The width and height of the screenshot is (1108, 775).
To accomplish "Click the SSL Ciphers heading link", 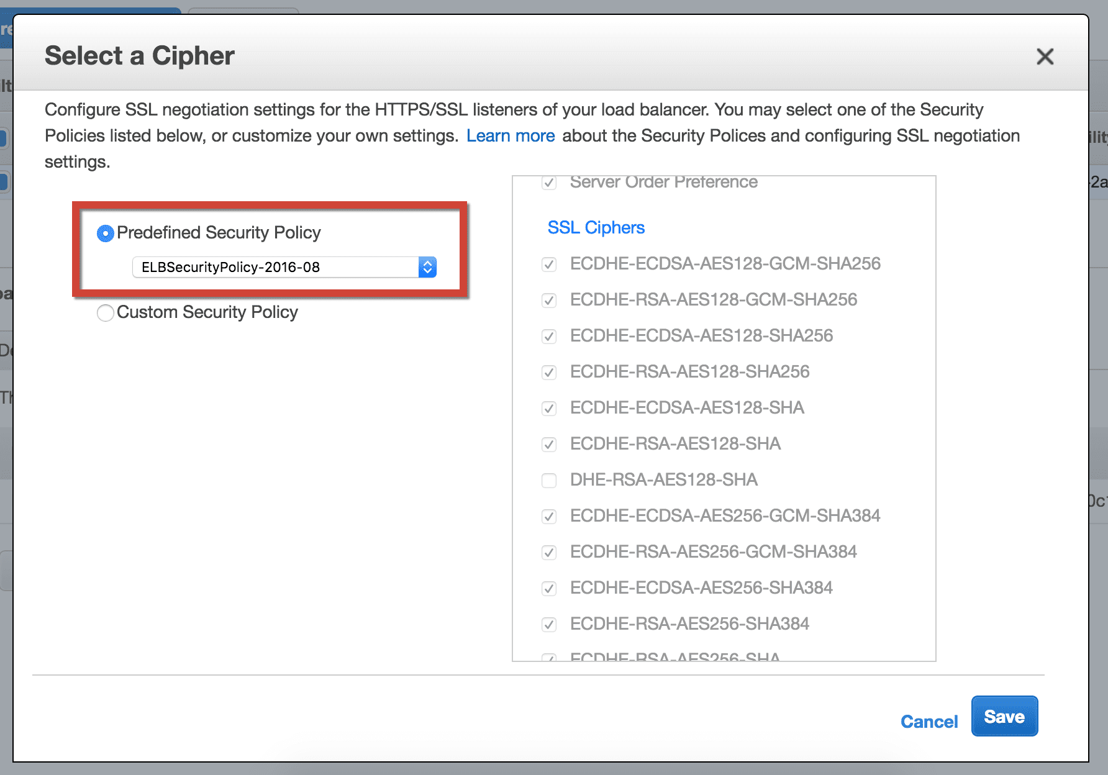I will tap(595, 227).
